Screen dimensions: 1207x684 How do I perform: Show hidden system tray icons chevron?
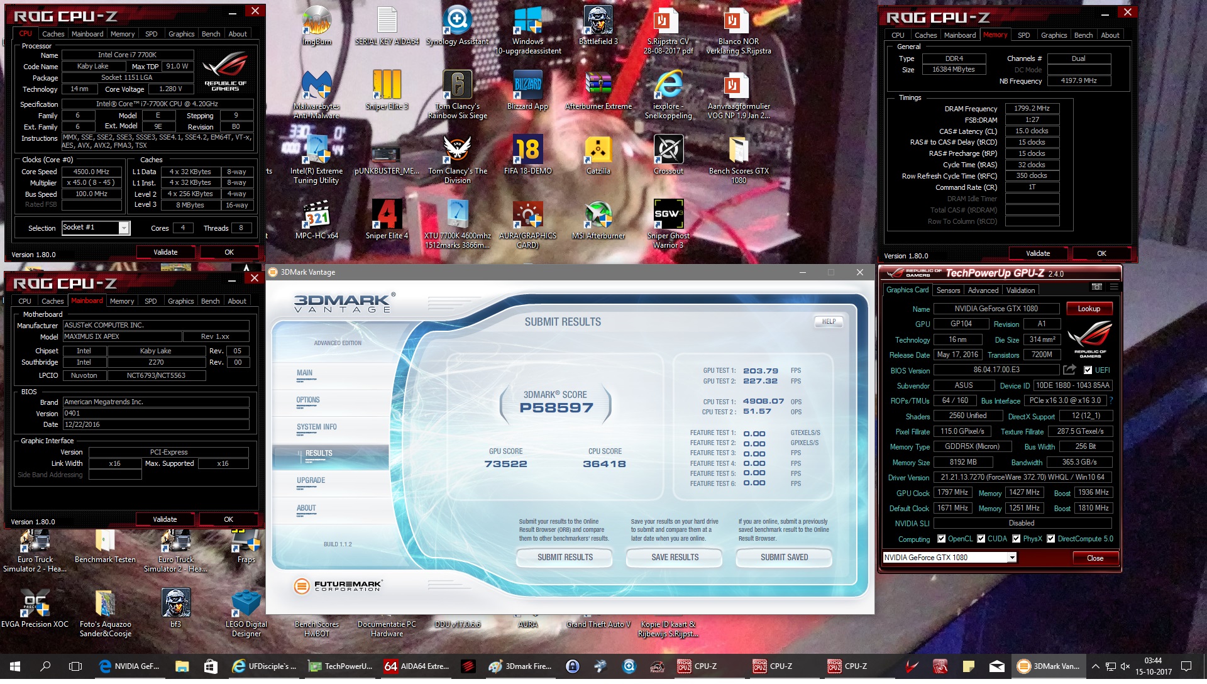pyautogui.click(x=1095, y=666)
